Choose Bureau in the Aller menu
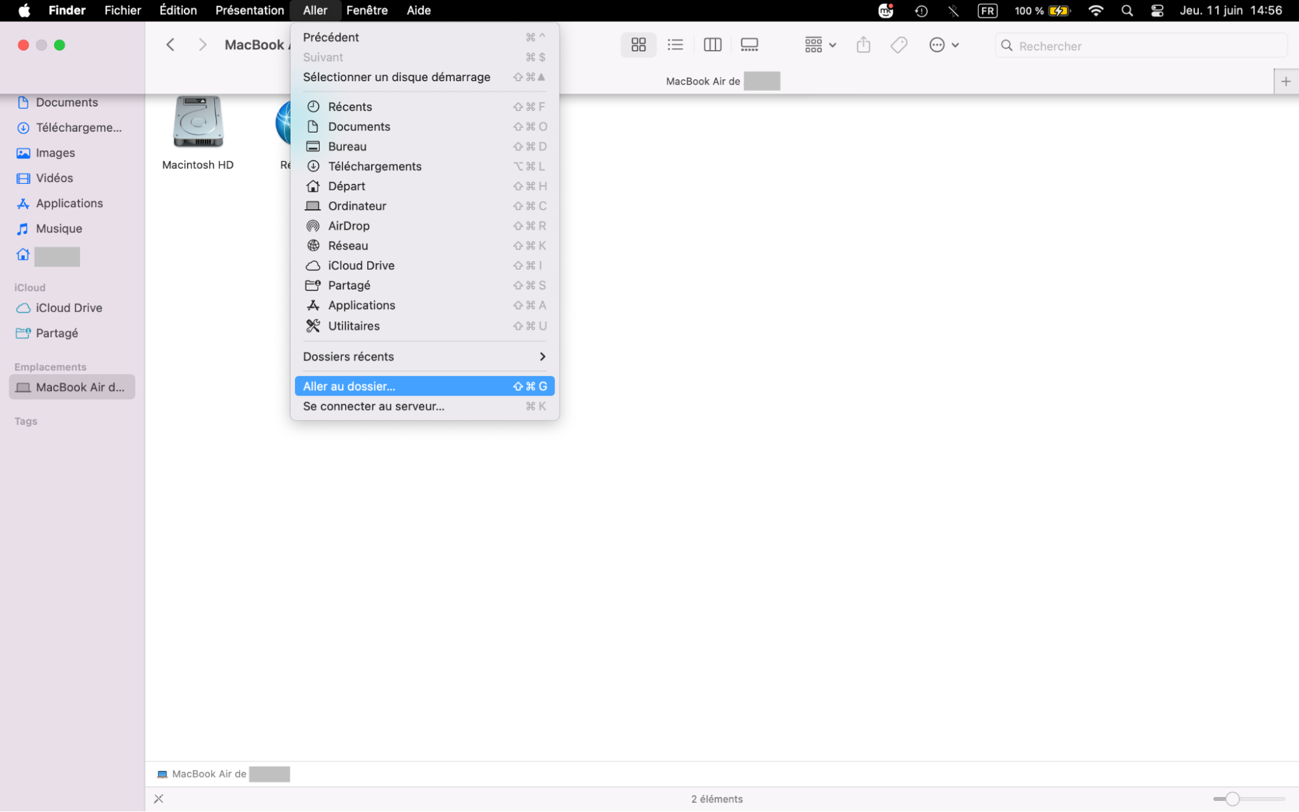The height and width of the screenshot is (812, 1299). [x=424, y=146]
